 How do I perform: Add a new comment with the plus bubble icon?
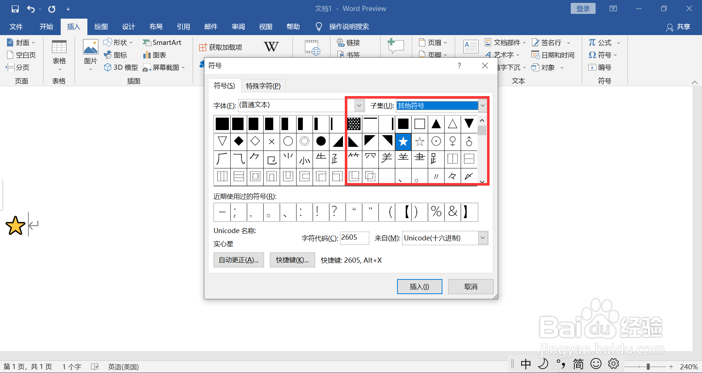point(396,46)
